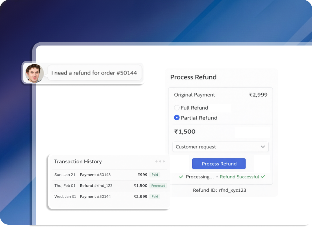Switch to the Transaction History panel
This screenshot has width=312, height=227.
78,161
